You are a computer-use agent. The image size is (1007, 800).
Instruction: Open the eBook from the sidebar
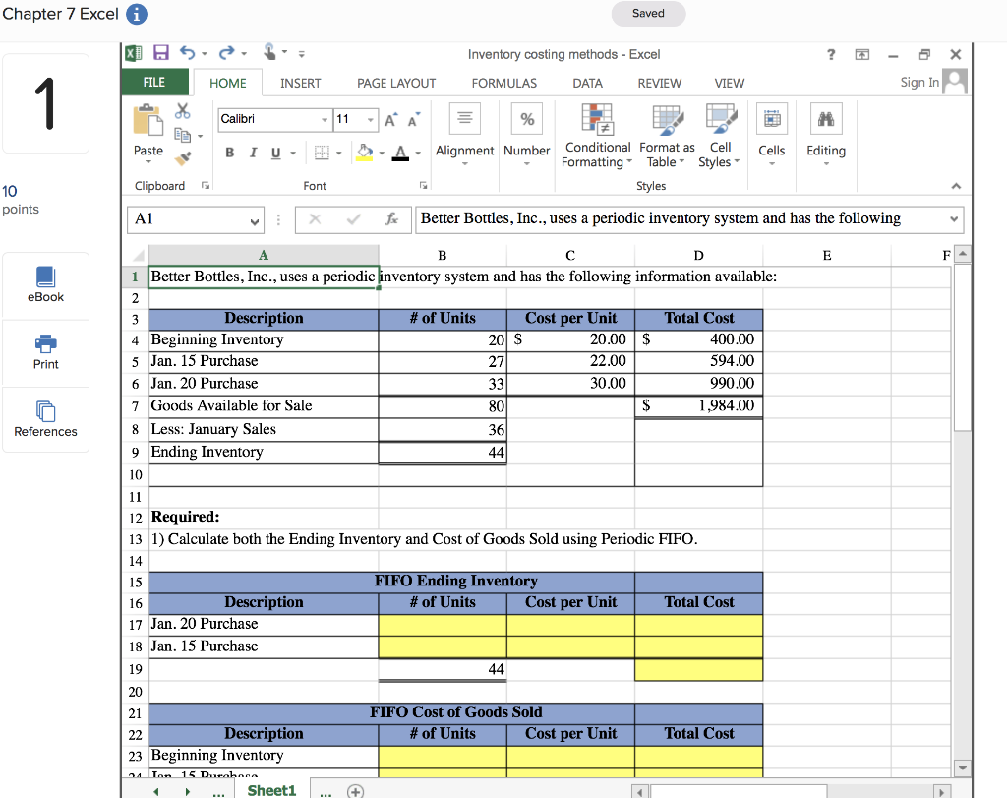(45, 284)
